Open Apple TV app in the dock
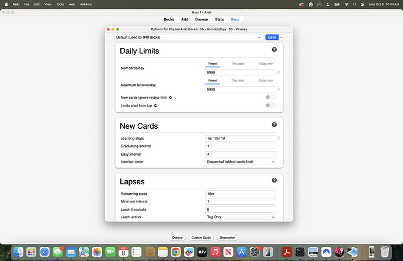This screenshot has width=403, height=261. pyautogui.click(x=202, y=252)
